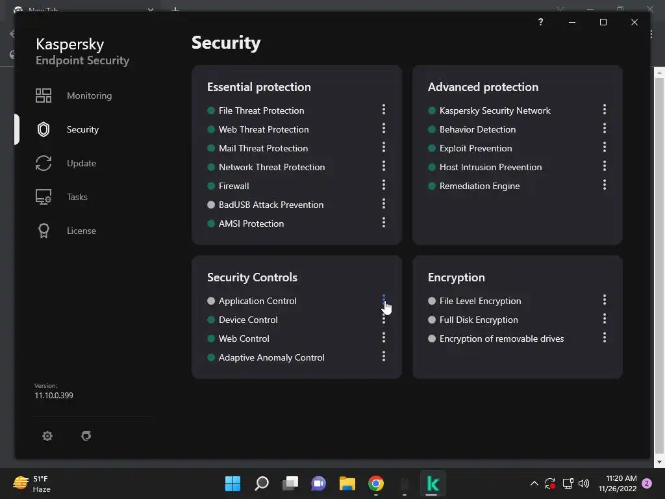Select Host Intrusion Prevention label
Viewport: 665px width, 499px height.
click(491, 167)
